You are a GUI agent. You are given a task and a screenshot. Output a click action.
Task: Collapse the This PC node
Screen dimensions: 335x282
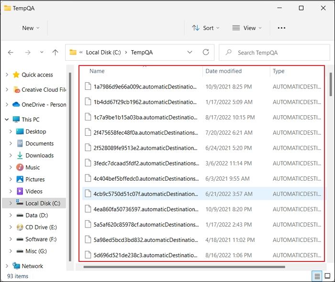point(7,119)
